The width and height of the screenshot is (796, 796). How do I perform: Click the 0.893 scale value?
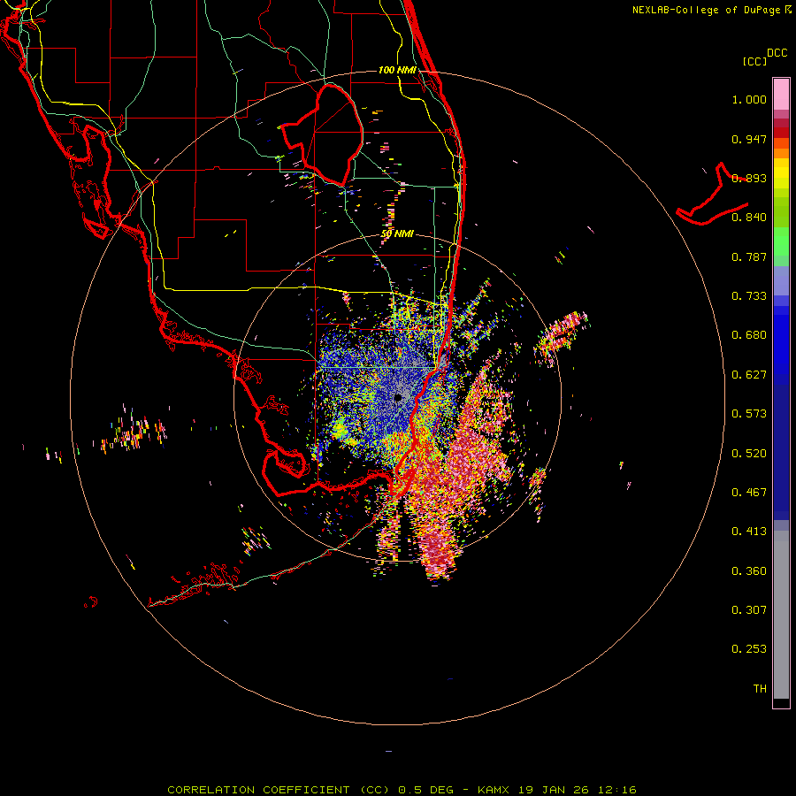[749, 178]
